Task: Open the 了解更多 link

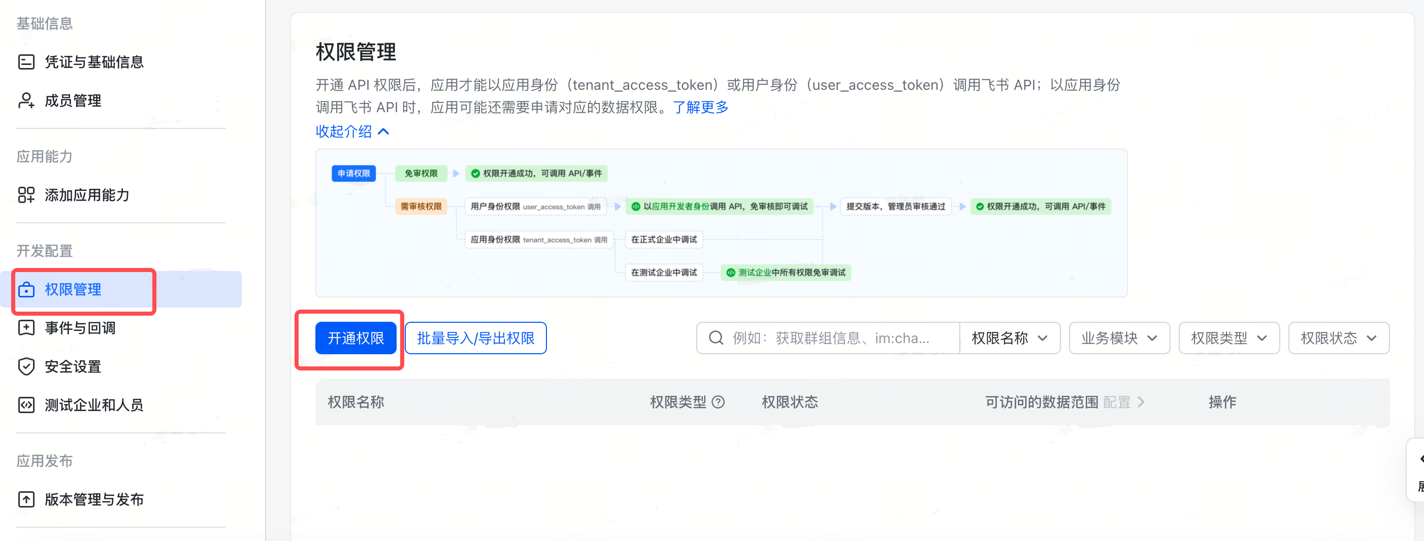Action: 700,107
